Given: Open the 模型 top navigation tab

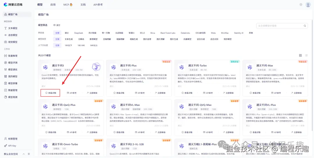Looking at the screenshot, I should tap(40, 5).
